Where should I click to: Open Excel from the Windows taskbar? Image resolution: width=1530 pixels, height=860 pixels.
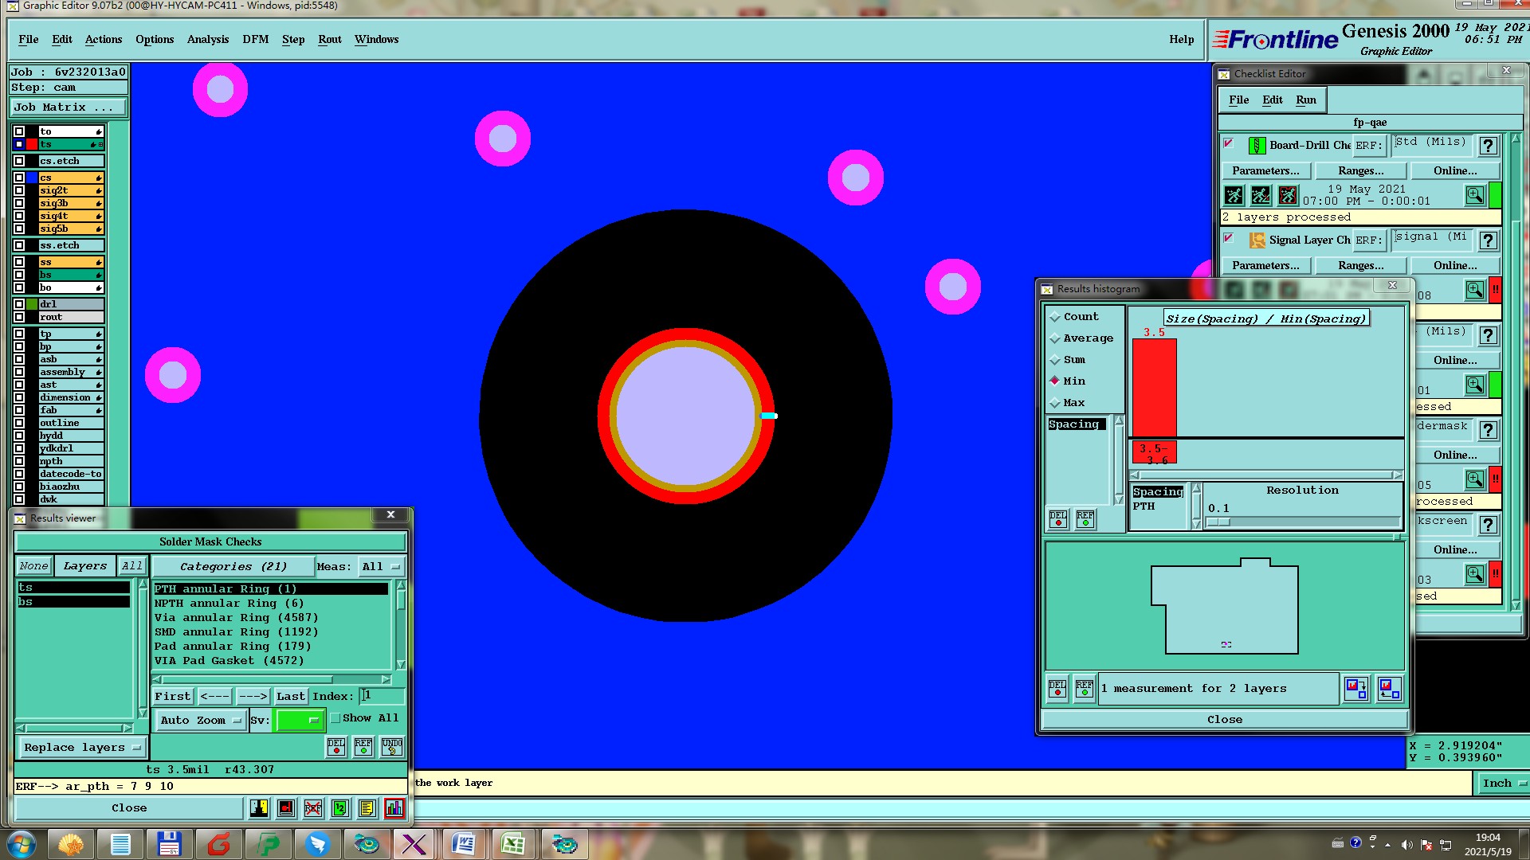(x=512, y=844)
